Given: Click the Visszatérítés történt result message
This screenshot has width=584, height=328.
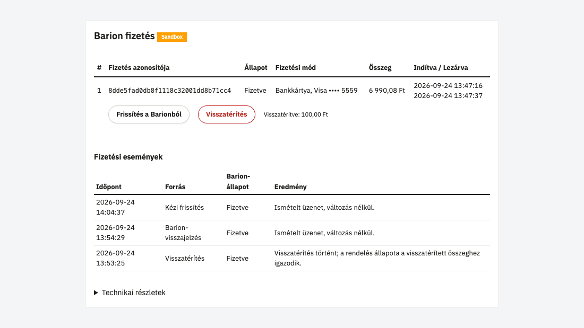Looking at the screenshot, I should tap(377, 258).
